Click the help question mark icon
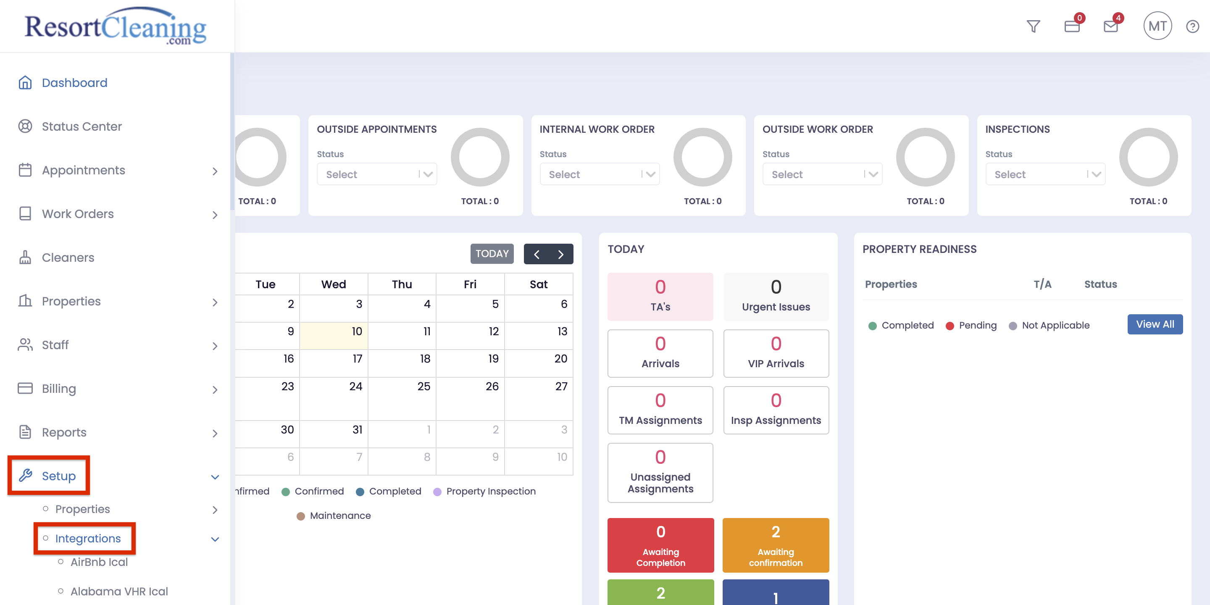 [1192, 26]
